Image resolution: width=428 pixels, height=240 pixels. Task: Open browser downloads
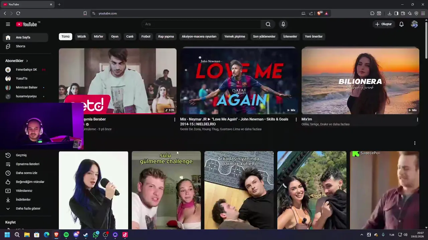coord(390,13)
